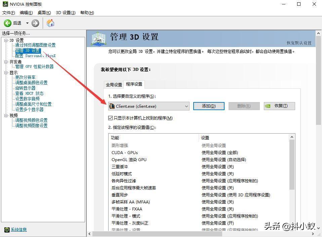Select 调整视频图像设置 in tree

coord(31,126)
